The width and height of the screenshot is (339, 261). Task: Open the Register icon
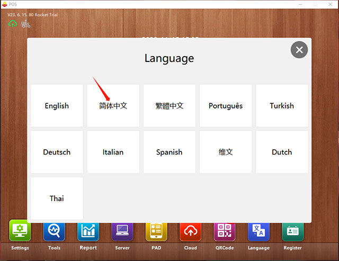292,231
